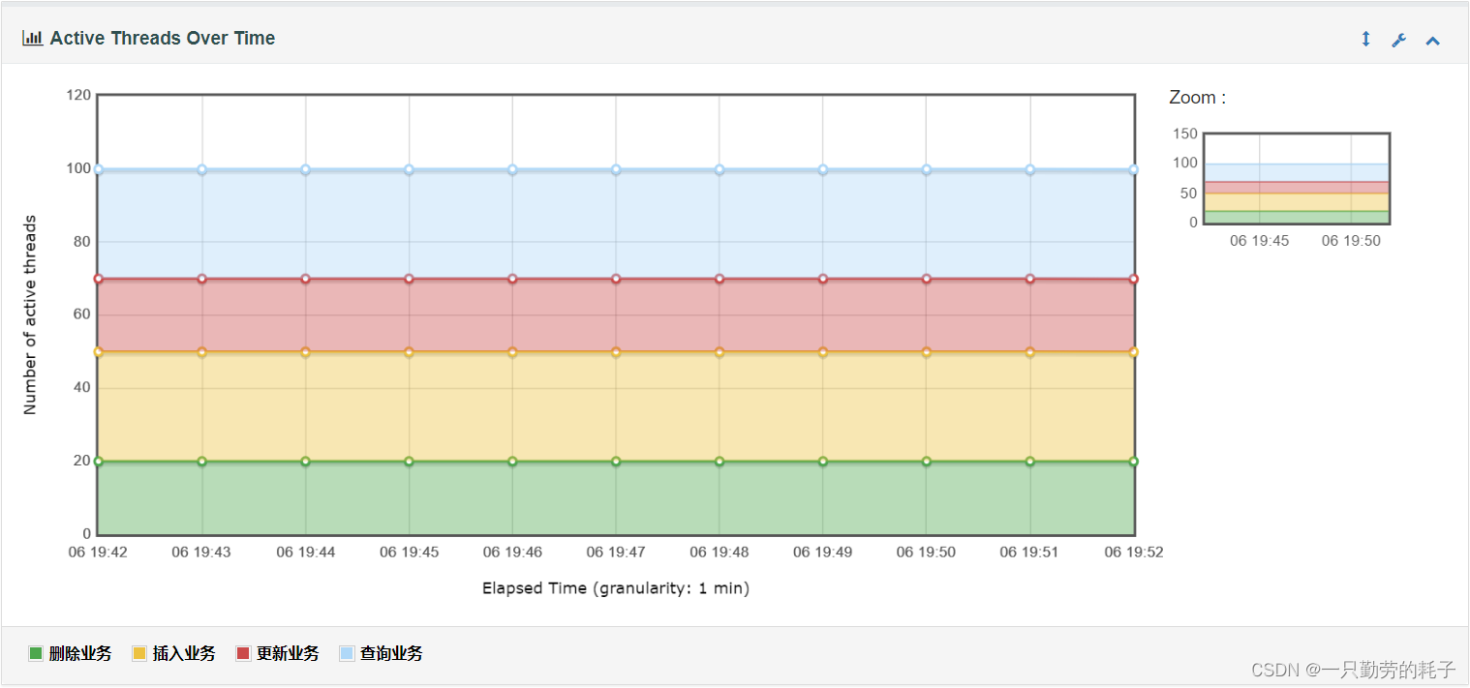Click the green data point at 06 19:43
Image resolution: width=1470 pixels, height=688 pixels.
pos(201,462)
